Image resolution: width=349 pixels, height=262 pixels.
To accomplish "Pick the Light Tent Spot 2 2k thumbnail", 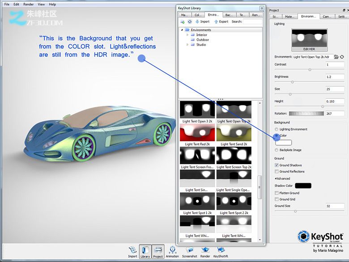I will (x=234, y=201).
